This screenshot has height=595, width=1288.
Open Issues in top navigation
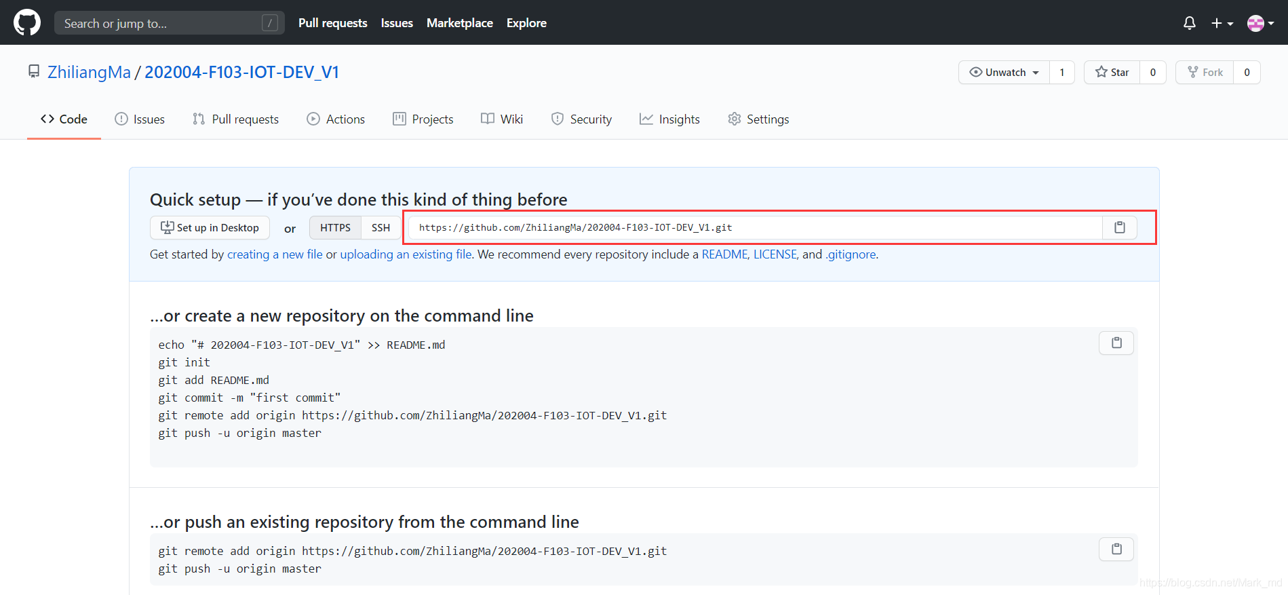397,23
